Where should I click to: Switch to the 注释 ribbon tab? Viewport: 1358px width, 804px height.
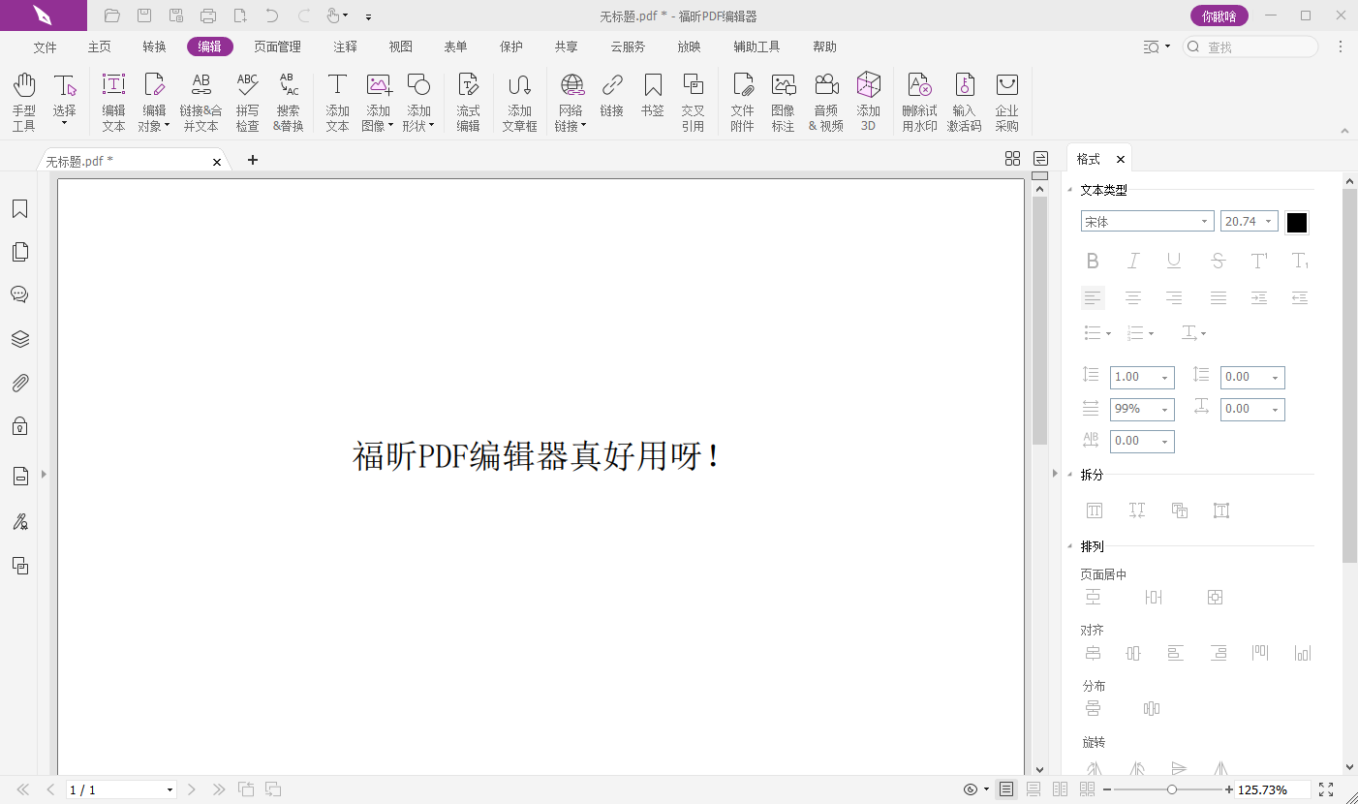coord(345,46)
